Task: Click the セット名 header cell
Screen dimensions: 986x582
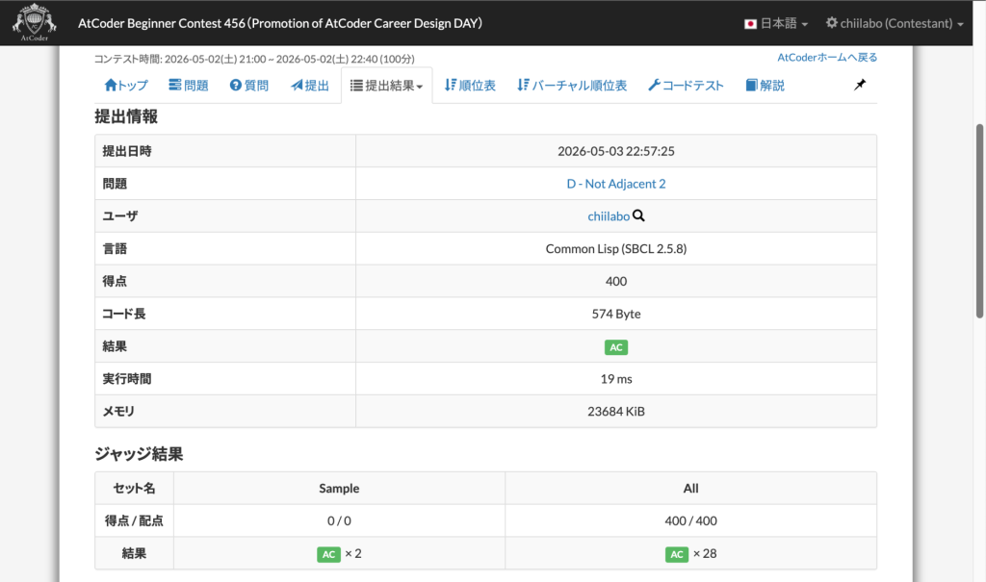Action: 134,489
